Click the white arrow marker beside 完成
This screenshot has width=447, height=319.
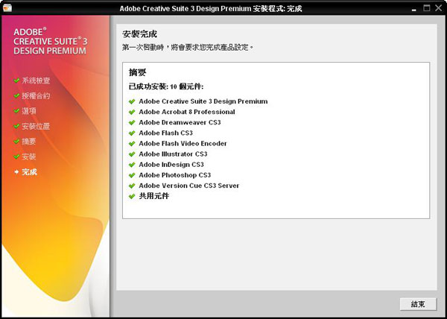[x=16, y=172]
